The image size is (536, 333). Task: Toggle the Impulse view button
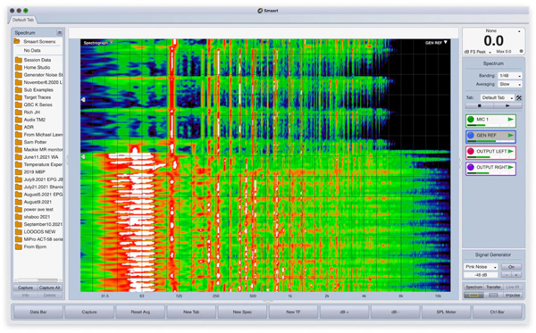click(x=513, y=296)
